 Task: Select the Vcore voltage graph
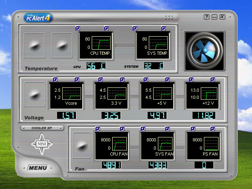[x=66, y=96]
